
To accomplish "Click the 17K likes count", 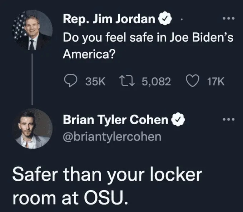I will [x=215, y=82].
